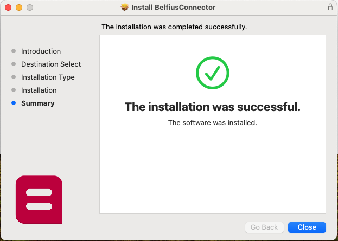This screenshot has height=241, width=338.
Task: Click the gray bullet beside Introduction
Action: click(x=14, y=51)
